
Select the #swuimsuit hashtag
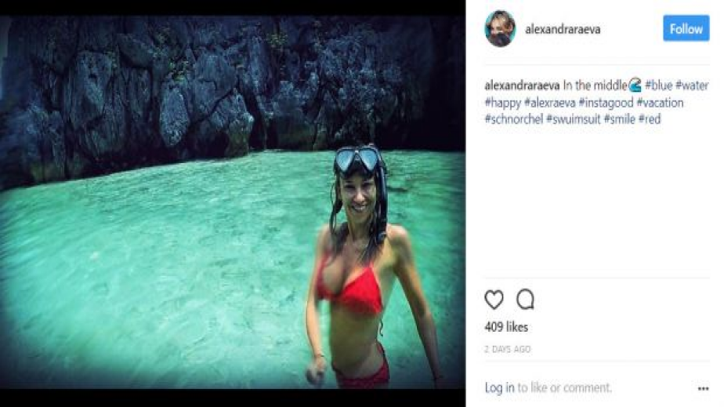[574, 119]
